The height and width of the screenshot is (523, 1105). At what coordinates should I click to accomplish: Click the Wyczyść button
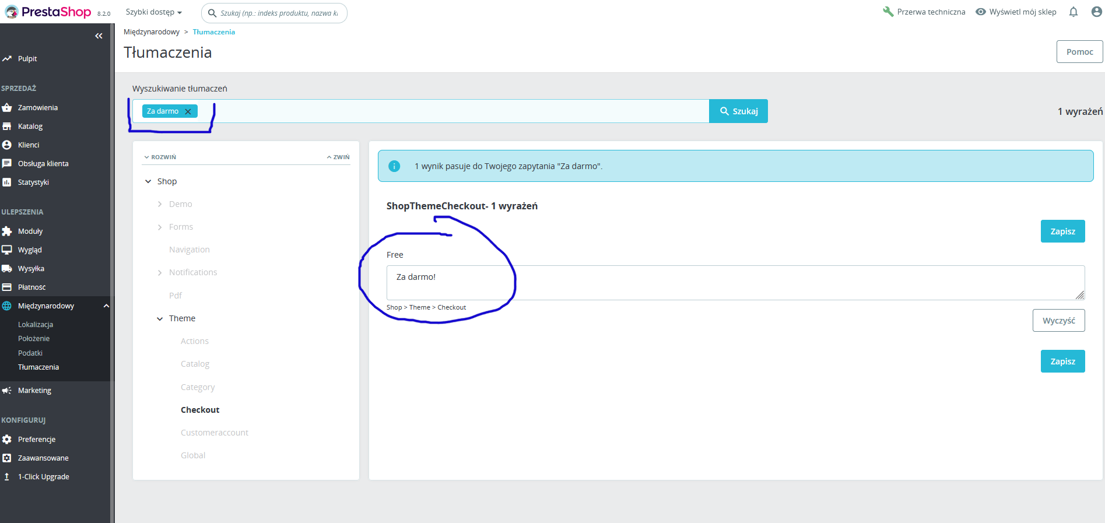pyautogui.click(x=1058, y=321)
